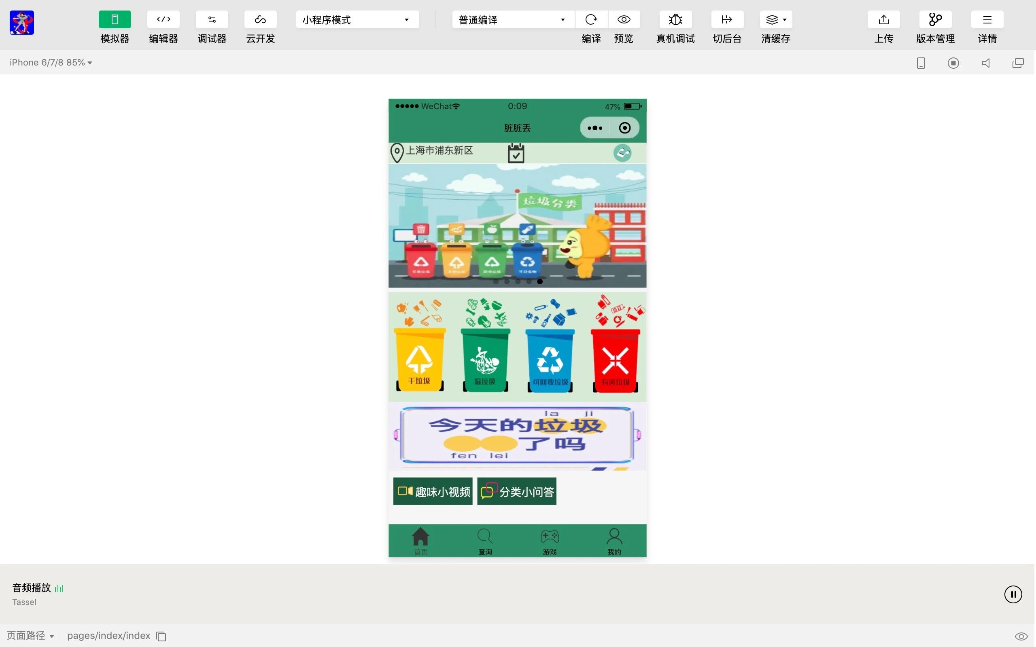Start 真机调试 remote debugging

675,20
